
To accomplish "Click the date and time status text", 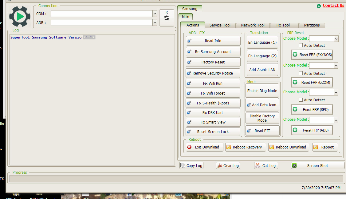I will (x=321, y=188).
